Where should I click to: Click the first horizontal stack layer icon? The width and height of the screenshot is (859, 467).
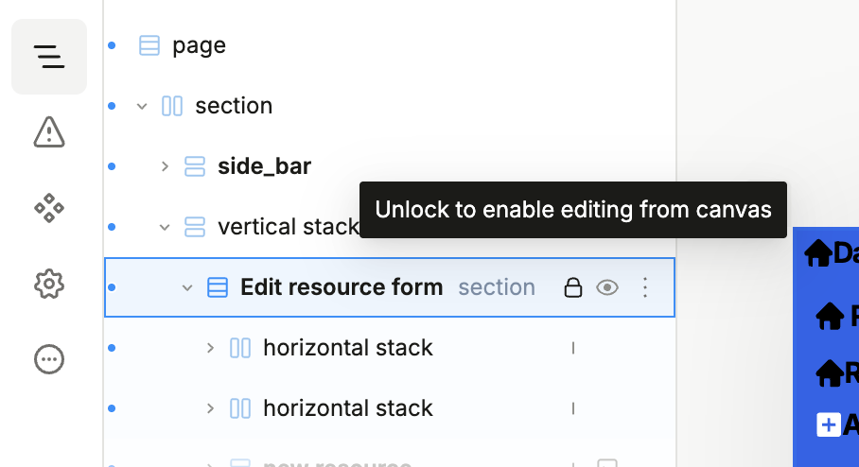click(240, 348)
